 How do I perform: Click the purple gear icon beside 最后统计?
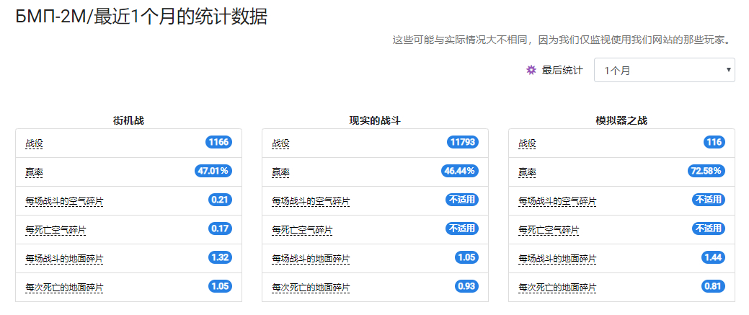tap(531, 70)
